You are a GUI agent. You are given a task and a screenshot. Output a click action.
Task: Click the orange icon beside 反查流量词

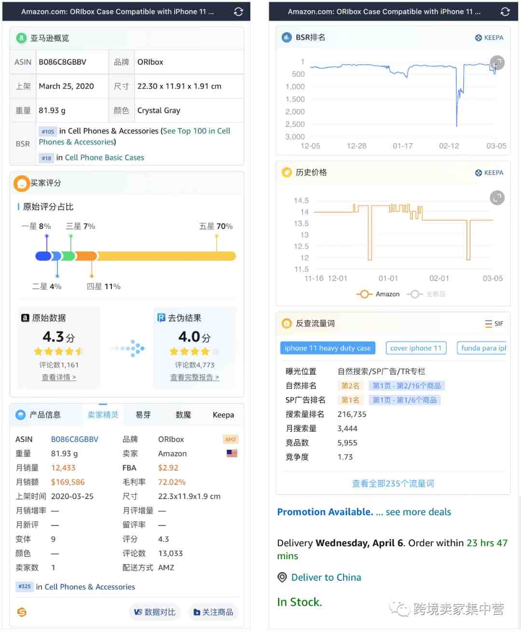(287, 323)
